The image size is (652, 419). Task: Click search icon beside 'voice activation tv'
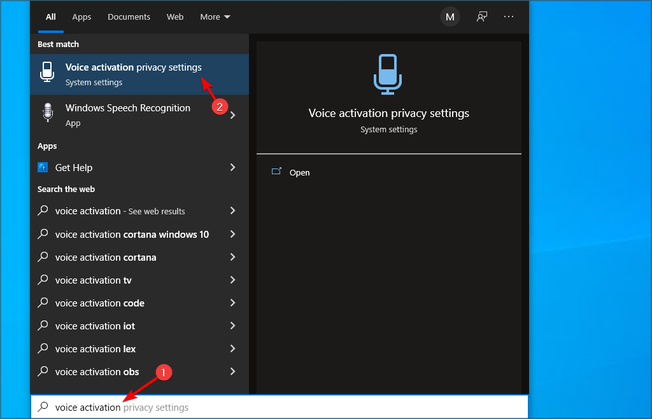tap(43, 280)
